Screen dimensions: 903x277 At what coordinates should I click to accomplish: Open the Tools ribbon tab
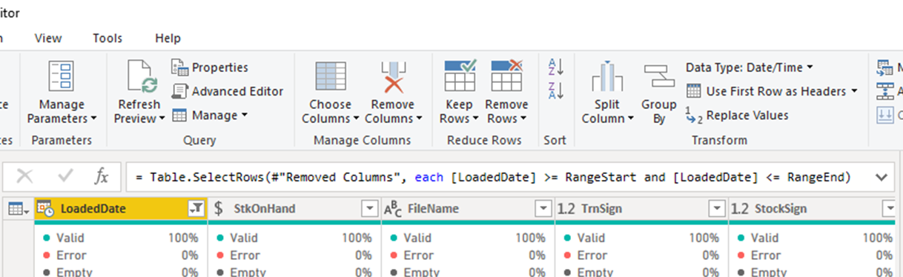108,38
